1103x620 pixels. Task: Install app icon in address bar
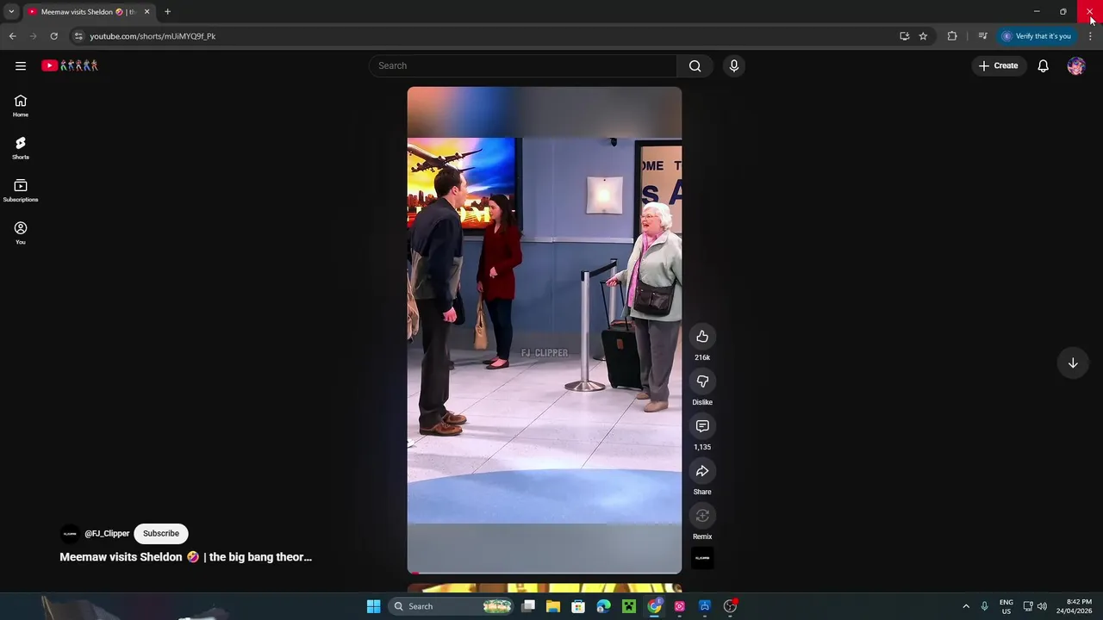(x=904, y=36)
